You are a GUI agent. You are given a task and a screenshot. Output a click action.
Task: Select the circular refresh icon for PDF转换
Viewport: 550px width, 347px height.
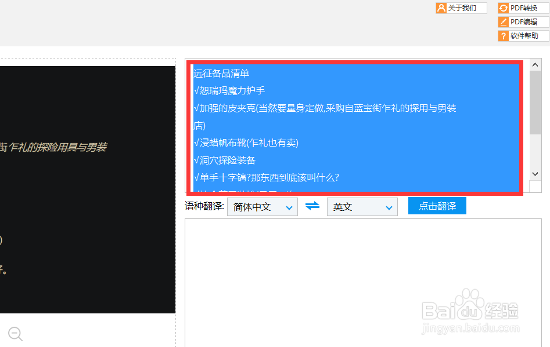pyautogui.click(x=503, y=8)
